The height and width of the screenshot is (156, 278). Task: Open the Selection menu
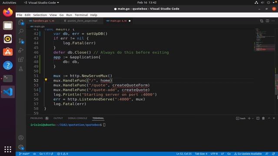click(40, 15)
